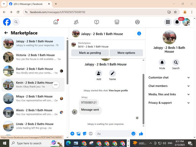This screenshot has height=147, width=196.
Task: Reload the page with refresh icon
Action: (x=18, y=12)
